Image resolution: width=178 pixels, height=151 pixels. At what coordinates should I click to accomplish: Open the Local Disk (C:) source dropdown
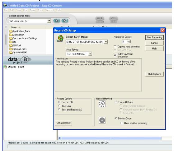tap(49, 21)
